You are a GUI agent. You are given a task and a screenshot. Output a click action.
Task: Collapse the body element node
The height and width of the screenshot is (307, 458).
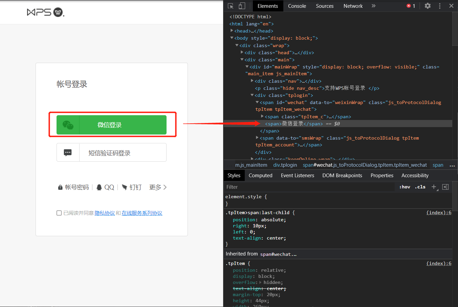(232, 38)
